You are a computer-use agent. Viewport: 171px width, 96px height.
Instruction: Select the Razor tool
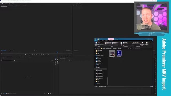tap(57, 60)
